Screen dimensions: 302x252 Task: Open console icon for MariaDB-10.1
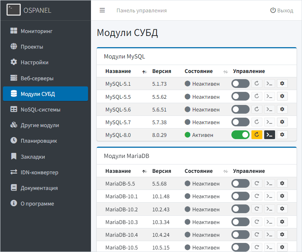pos(270,196)
